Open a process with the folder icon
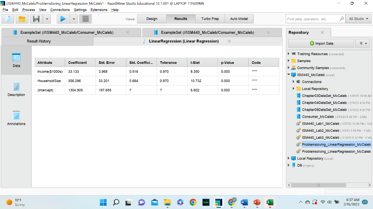This screenshot has width=373, height=209. coord(22,19)
